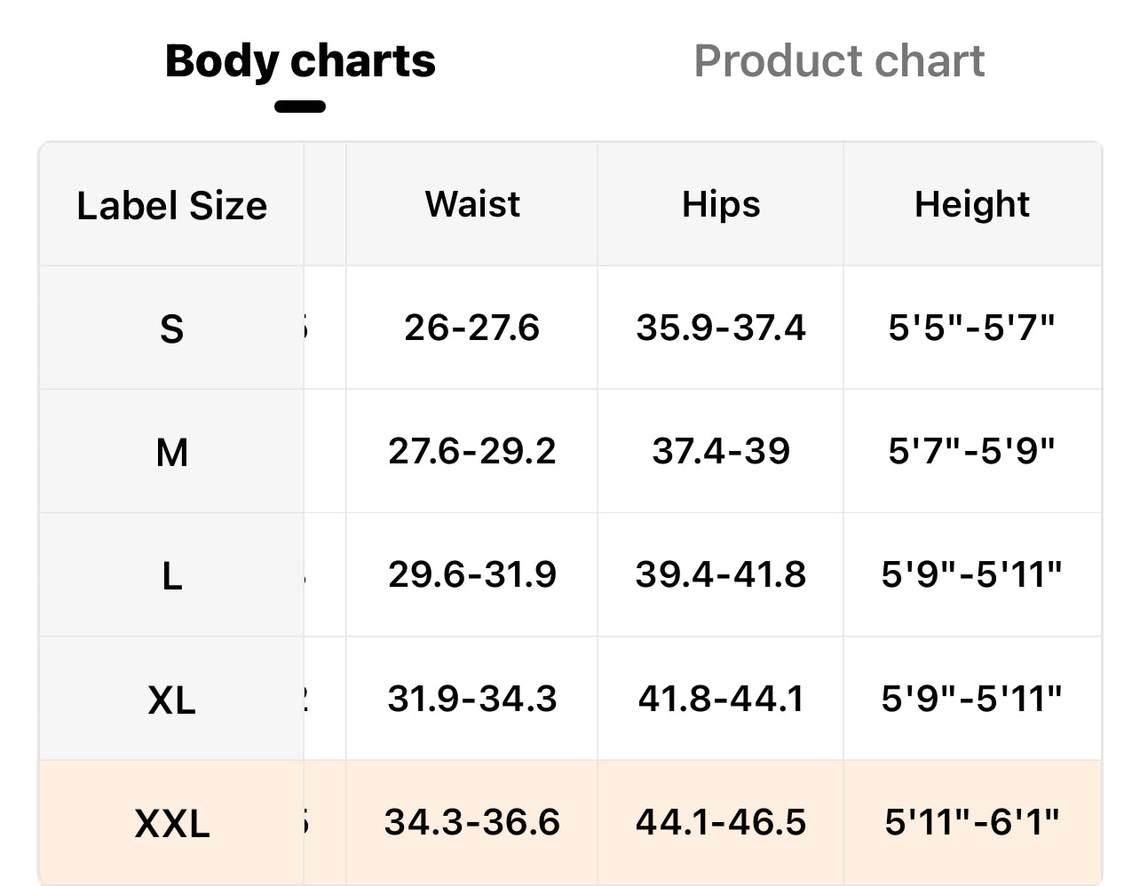This screenshot has height=886, width=1140.
Task: Click waist value 34.3-36.6
Action: [x=472, y=822]
